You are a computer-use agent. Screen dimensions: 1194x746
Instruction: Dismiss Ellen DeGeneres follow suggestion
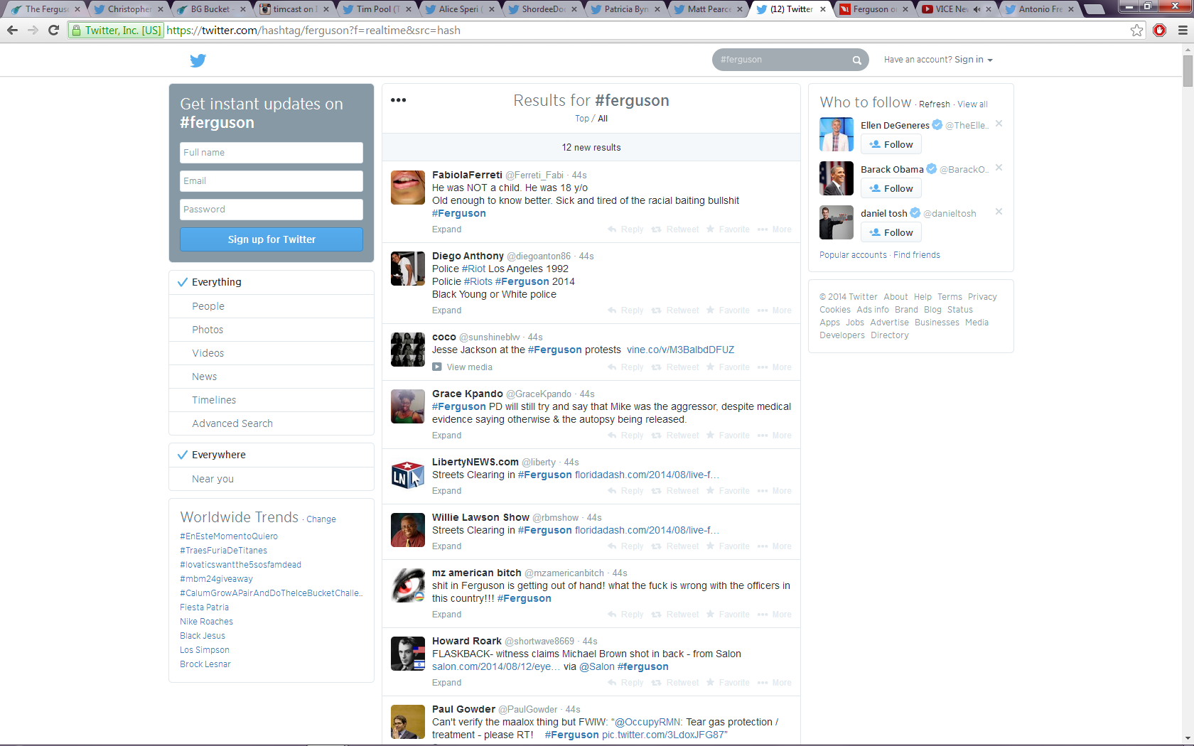tap(999, 124)
